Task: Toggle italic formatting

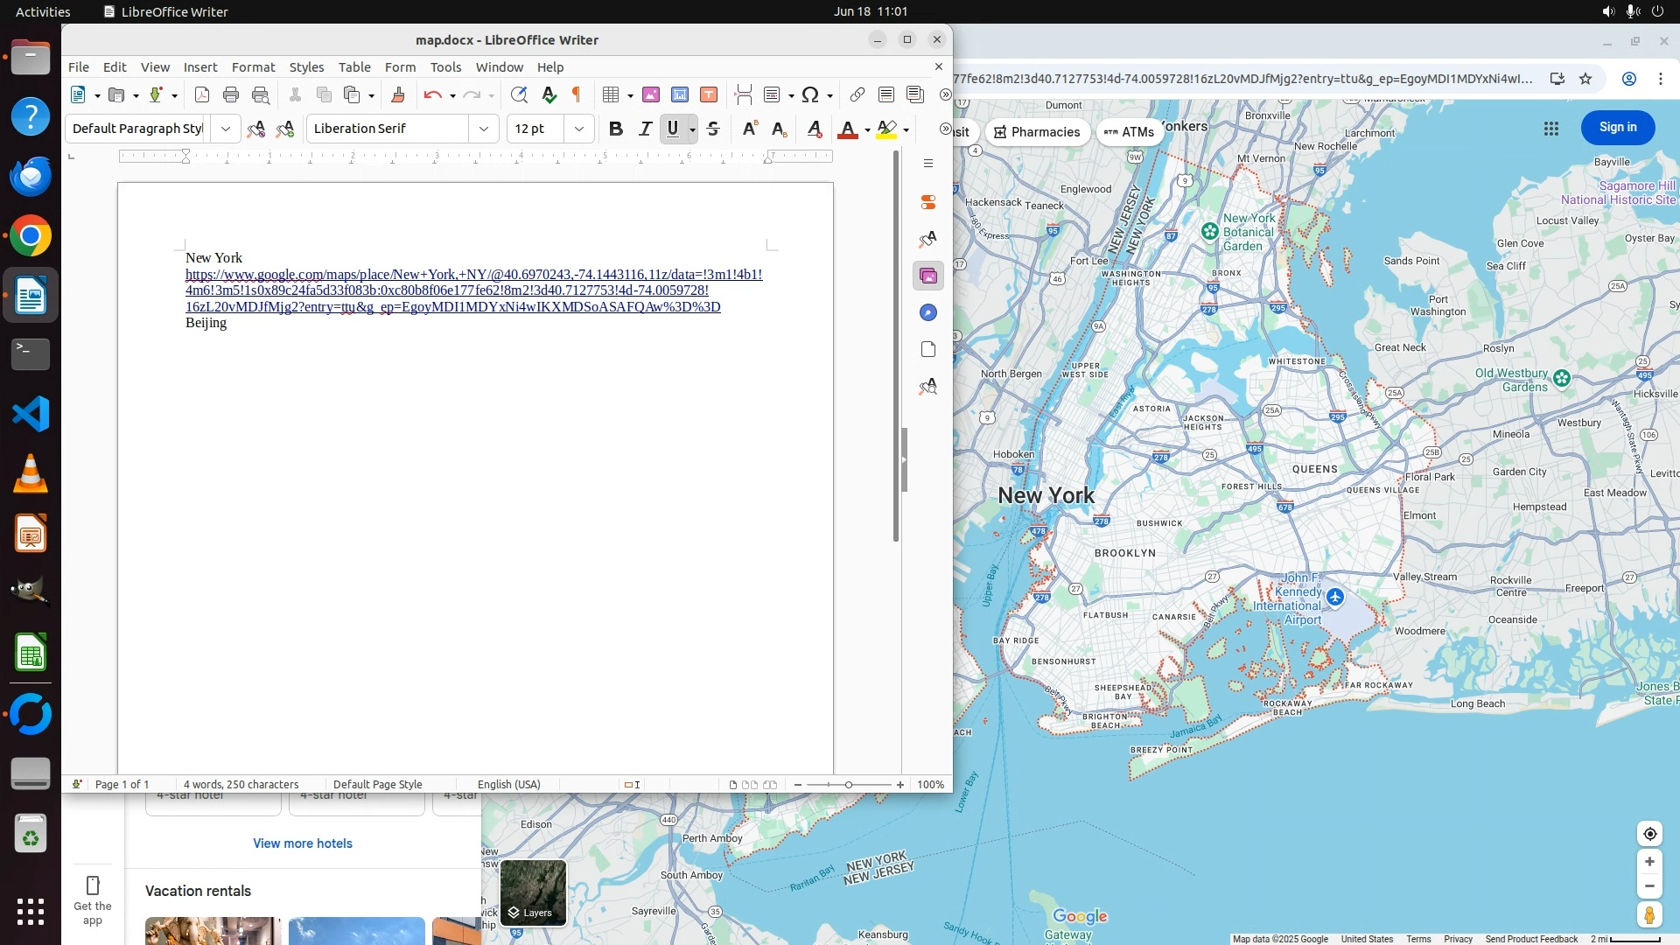Action: [x=645, y=129]
